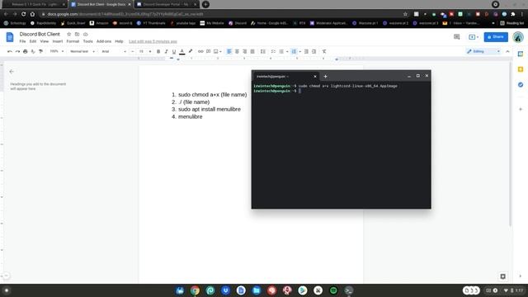Move document using folder icon by title
The height and width of the screenshot is (297, 528).
point(77,34)
